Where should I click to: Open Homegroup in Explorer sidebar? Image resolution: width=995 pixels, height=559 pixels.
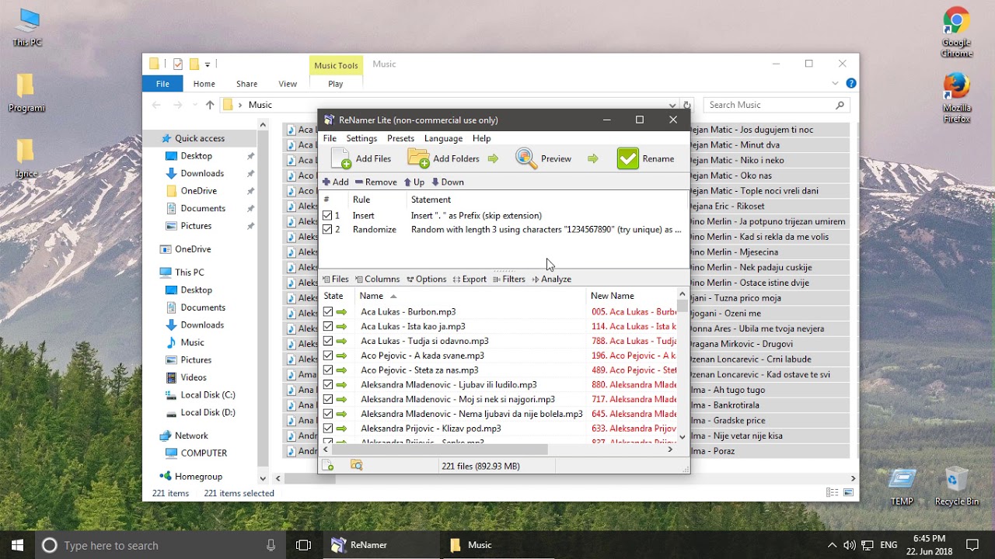coord(198,477)
